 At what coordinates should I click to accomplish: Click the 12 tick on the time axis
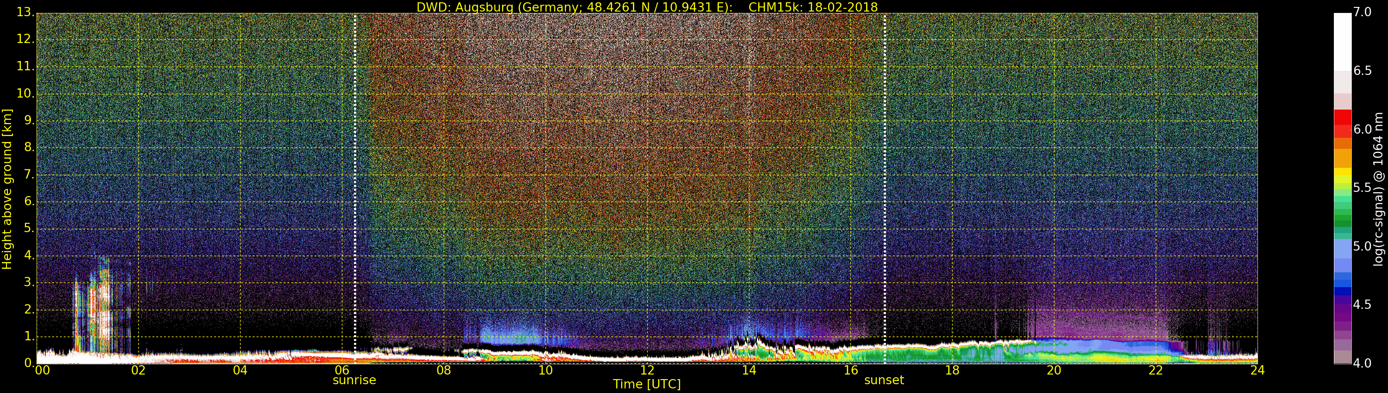647,370
